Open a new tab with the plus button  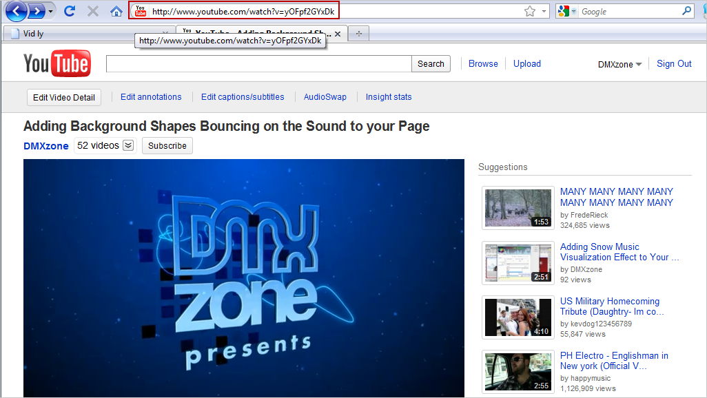pyautogui.click(x=359, y=33)
